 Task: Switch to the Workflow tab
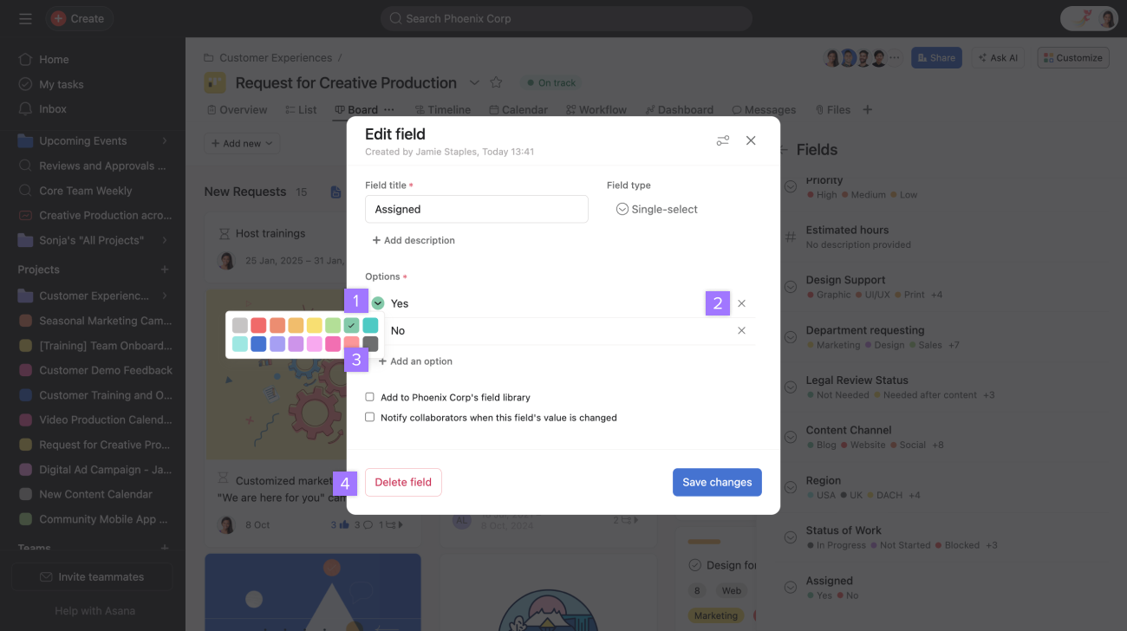[x=596, y=109]
